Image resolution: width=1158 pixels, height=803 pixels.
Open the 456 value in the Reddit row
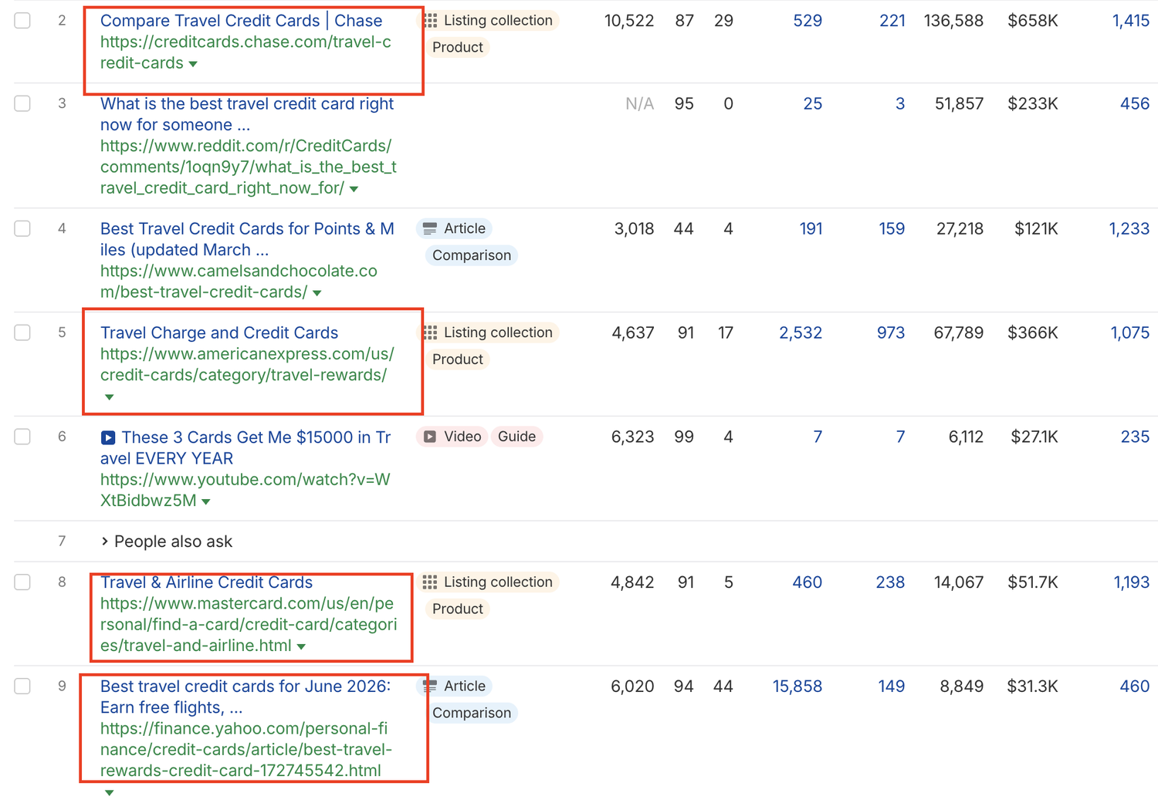point(1135,103)
